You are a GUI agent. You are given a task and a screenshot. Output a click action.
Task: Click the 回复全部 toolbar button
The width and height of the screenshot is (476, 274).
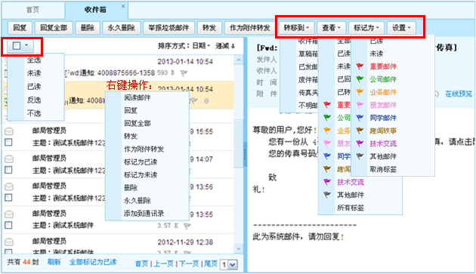(x=54, y=28)
